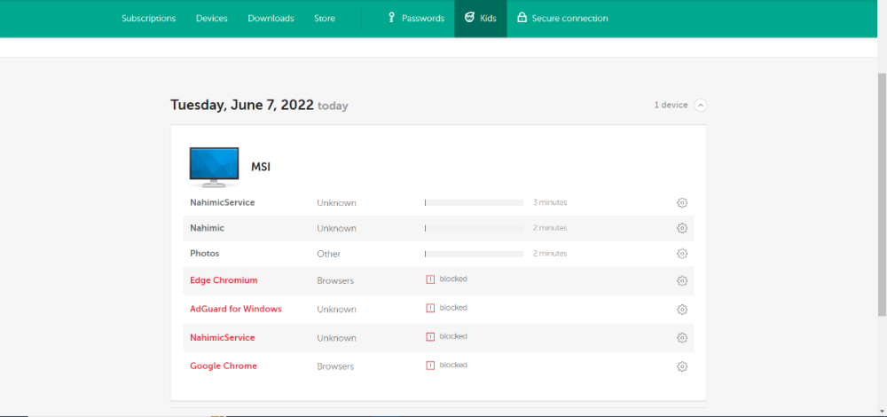Switch to Passwords section
This screenshot has height=417, width=887.
click(x=415, y=19)
